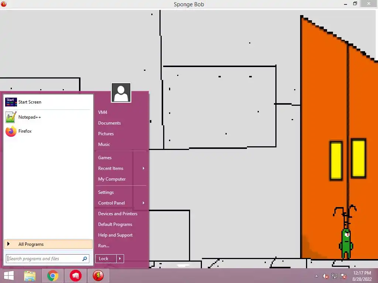Open Documents from the Start menu
The height and width of the screenshot is (283, 378).
coord(109,123)
